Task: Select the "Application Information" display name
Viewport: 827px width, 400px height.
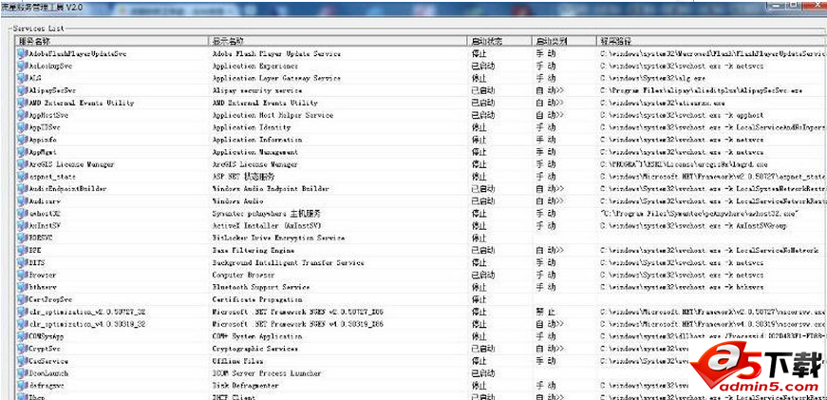Action: click(257, 140)
